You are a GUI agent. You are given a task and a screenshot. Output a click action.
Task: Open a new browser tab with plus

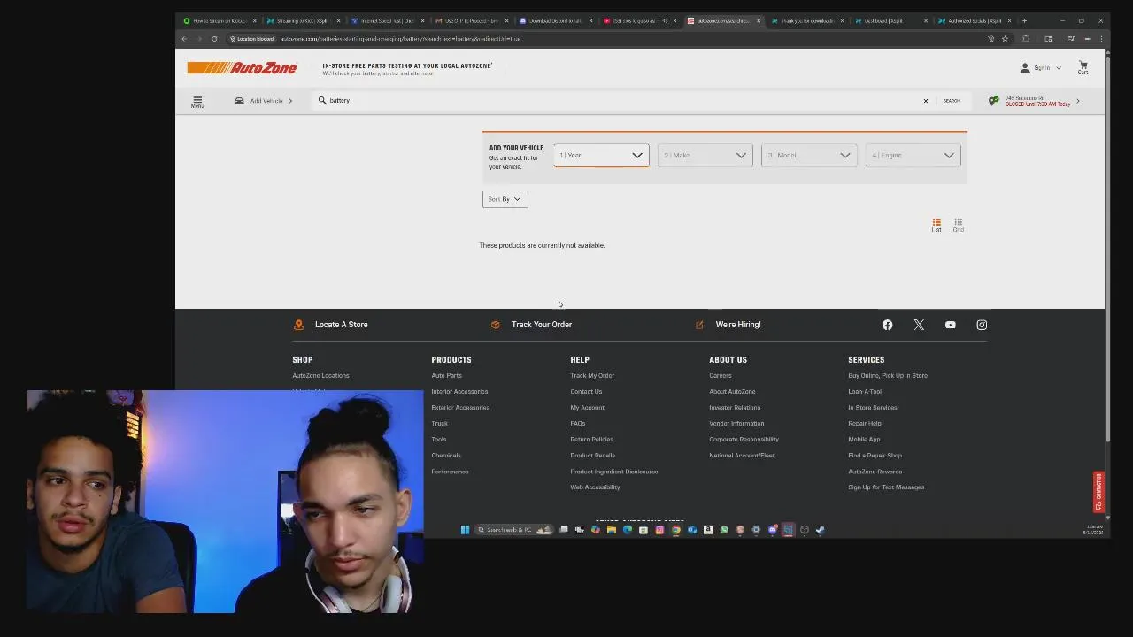[1024, 20]
